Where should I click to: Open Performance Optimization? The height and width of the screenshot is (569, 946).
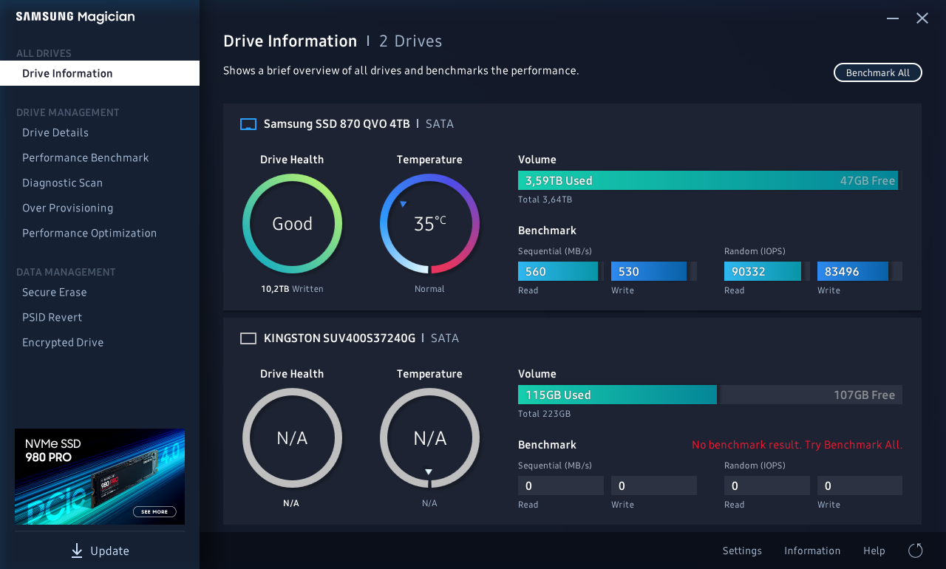tap(89, 234)
